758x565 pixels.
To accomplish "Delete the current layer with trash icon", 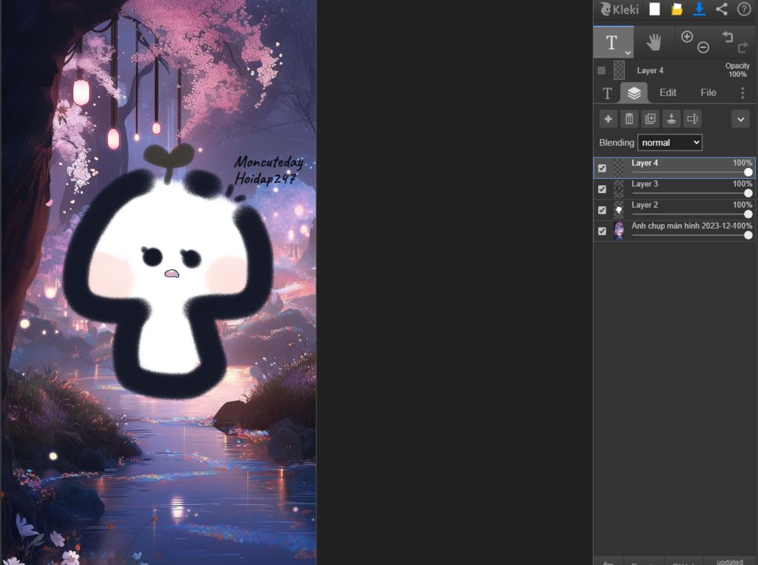I will tap(629, 119).
